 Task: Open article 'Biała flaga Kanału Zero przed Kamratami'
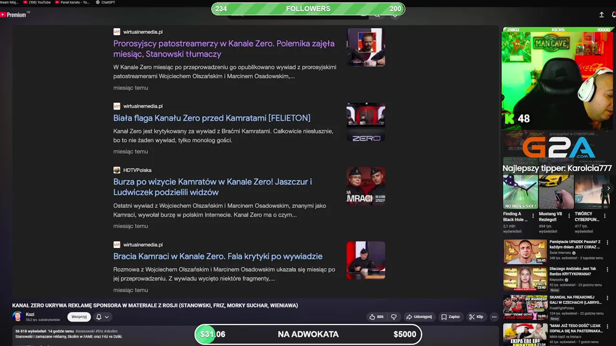(x=212, y=118)
